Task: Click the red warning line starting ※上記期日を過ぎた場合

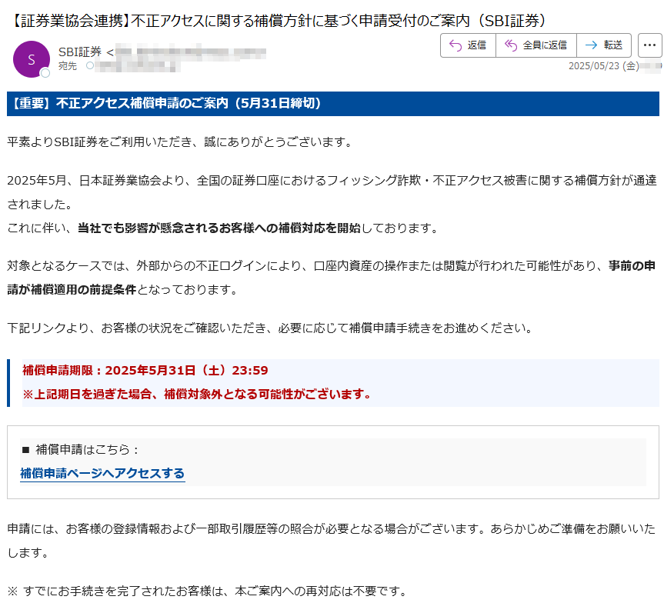Action: tap(197, 395)
